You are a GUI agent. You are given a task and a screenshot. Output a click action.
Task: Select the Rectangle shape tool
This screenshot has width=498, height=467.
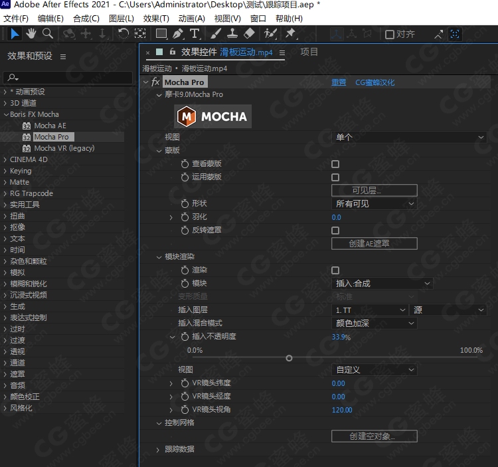click(161, 34)
